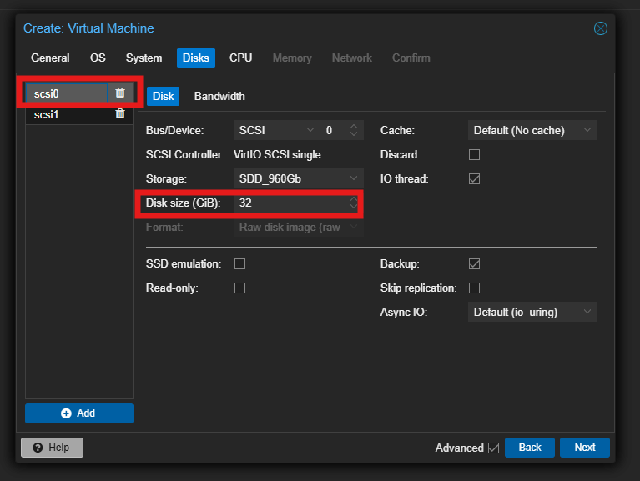Enable the Read-only checkbox
Viewport: 640px width, 481px height.
240,288
